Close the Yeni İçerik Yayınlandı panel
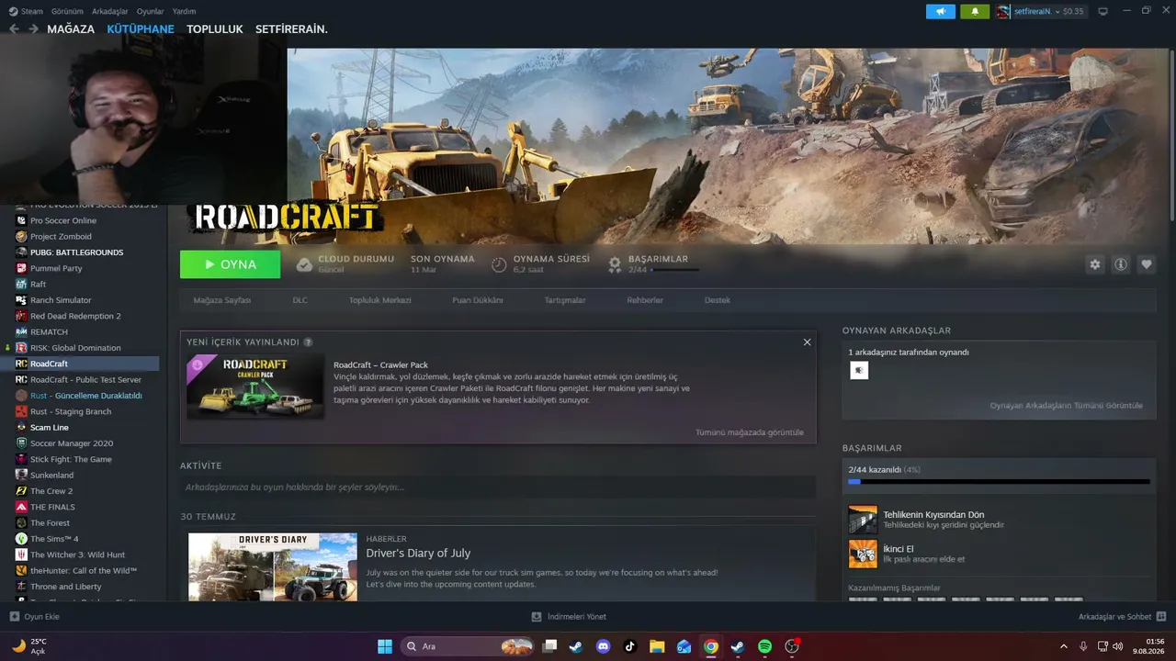The width and height of the screenshot is (1176, 661). coord(807,342)
